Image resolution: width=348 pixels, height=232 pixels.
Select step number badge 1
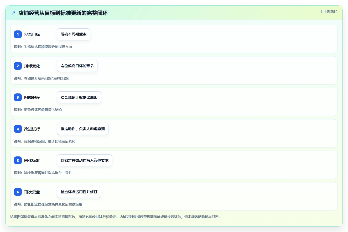pos(18,34)
